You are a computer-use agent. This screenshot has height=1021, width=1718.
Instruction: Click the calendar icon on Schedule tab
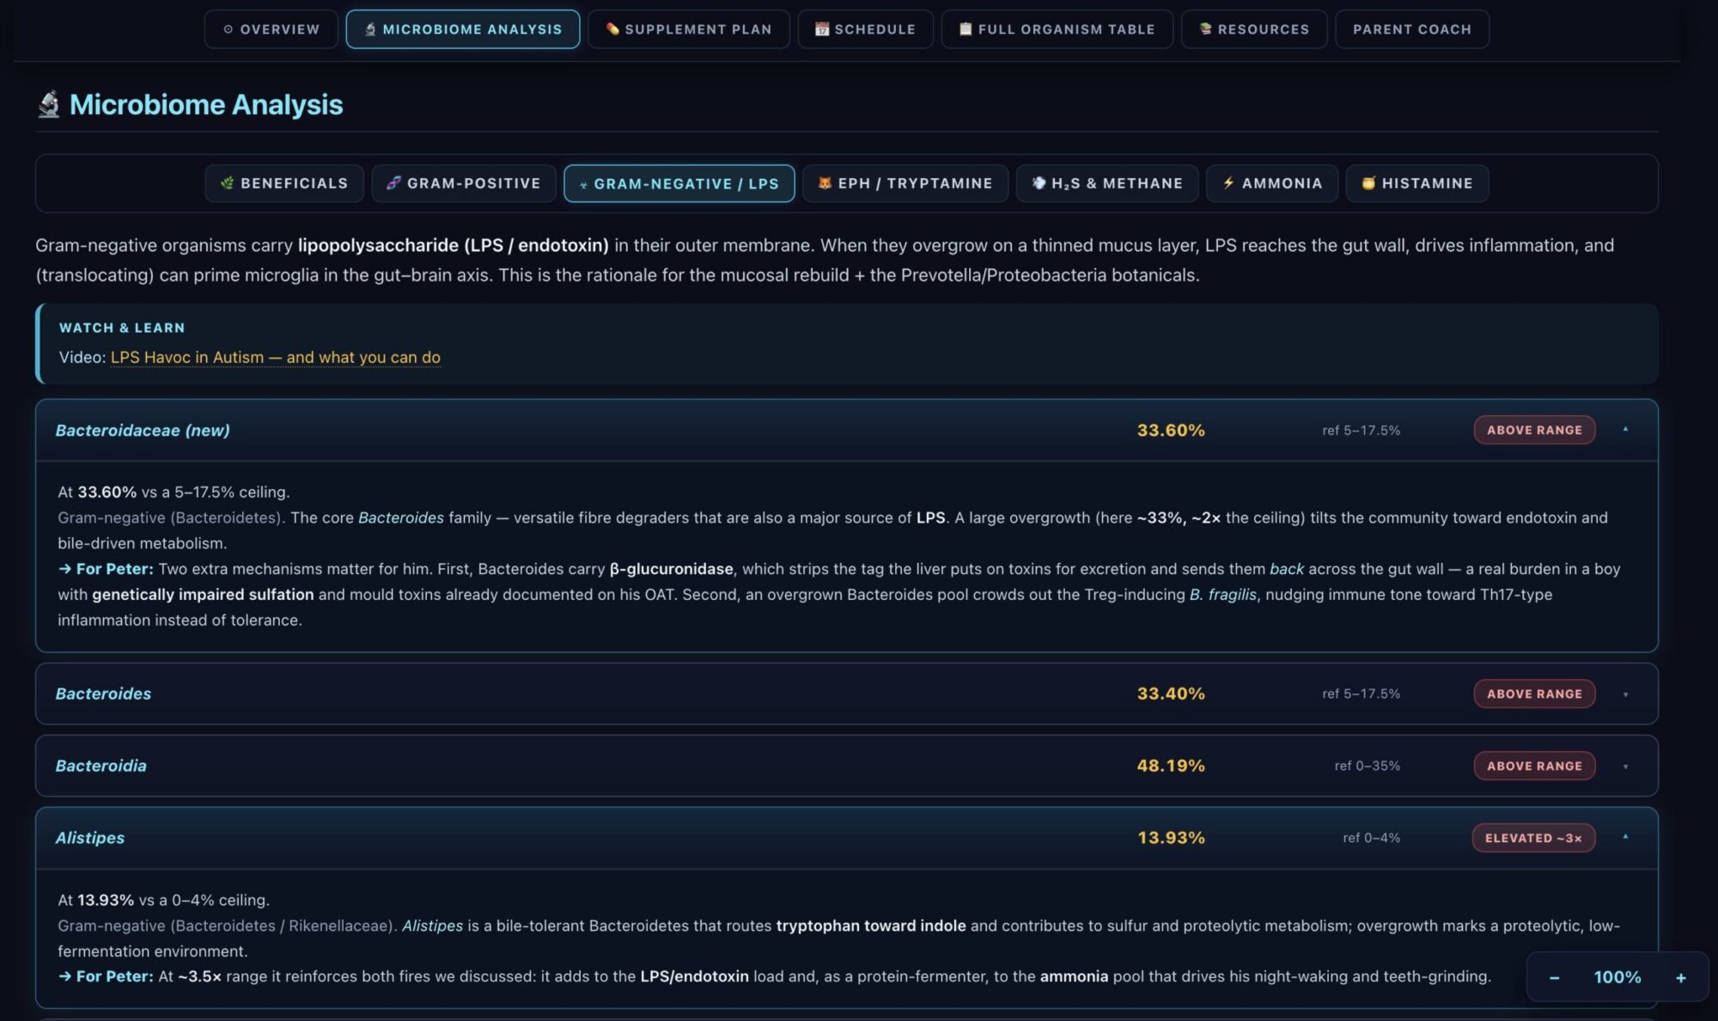tap(822, 29)
